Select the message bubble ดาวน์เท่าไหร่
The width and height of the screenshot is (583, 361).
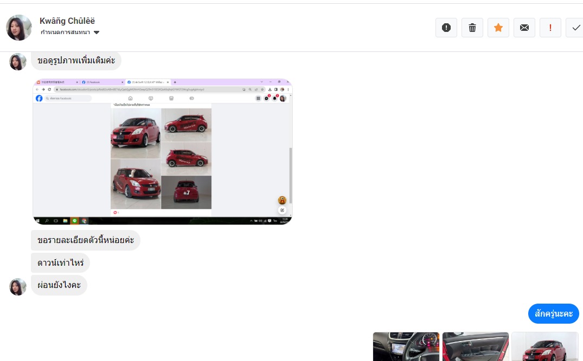[x=60, y=263]
